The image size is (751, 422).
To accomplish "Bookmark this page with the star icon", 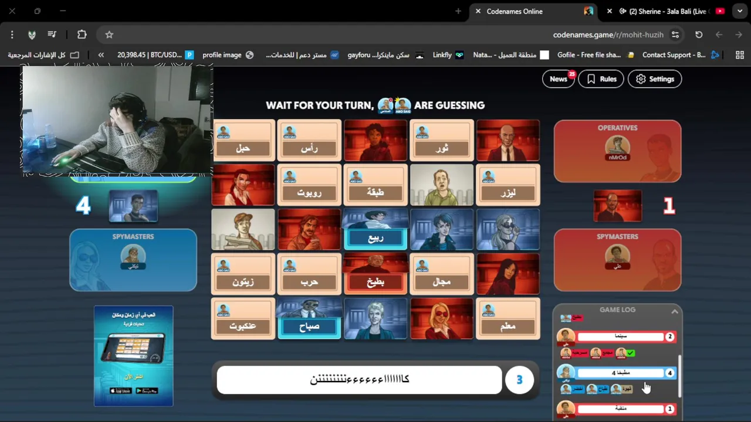I will click(x=109, y=35).
